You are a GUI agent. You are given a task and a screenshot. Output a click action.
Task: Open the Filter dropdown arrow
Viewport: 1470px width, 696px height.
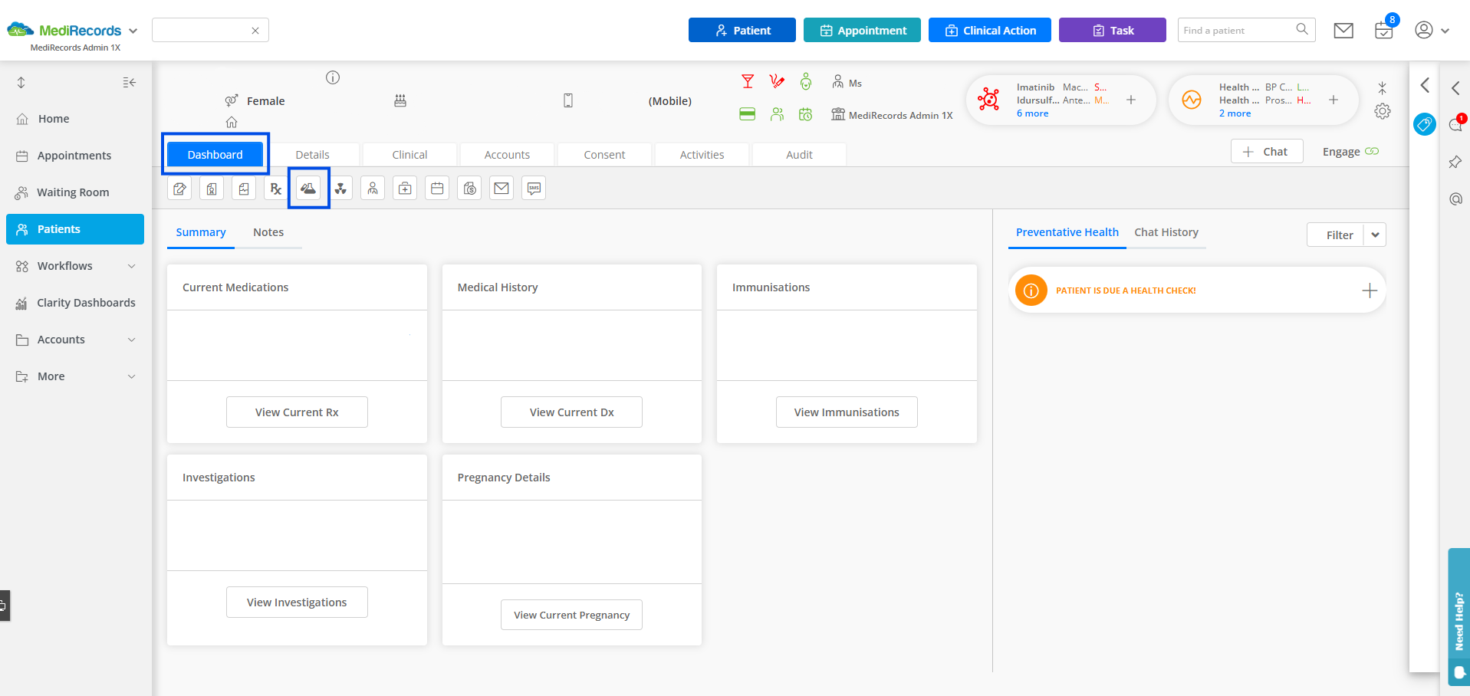(x=1375, y=235)
